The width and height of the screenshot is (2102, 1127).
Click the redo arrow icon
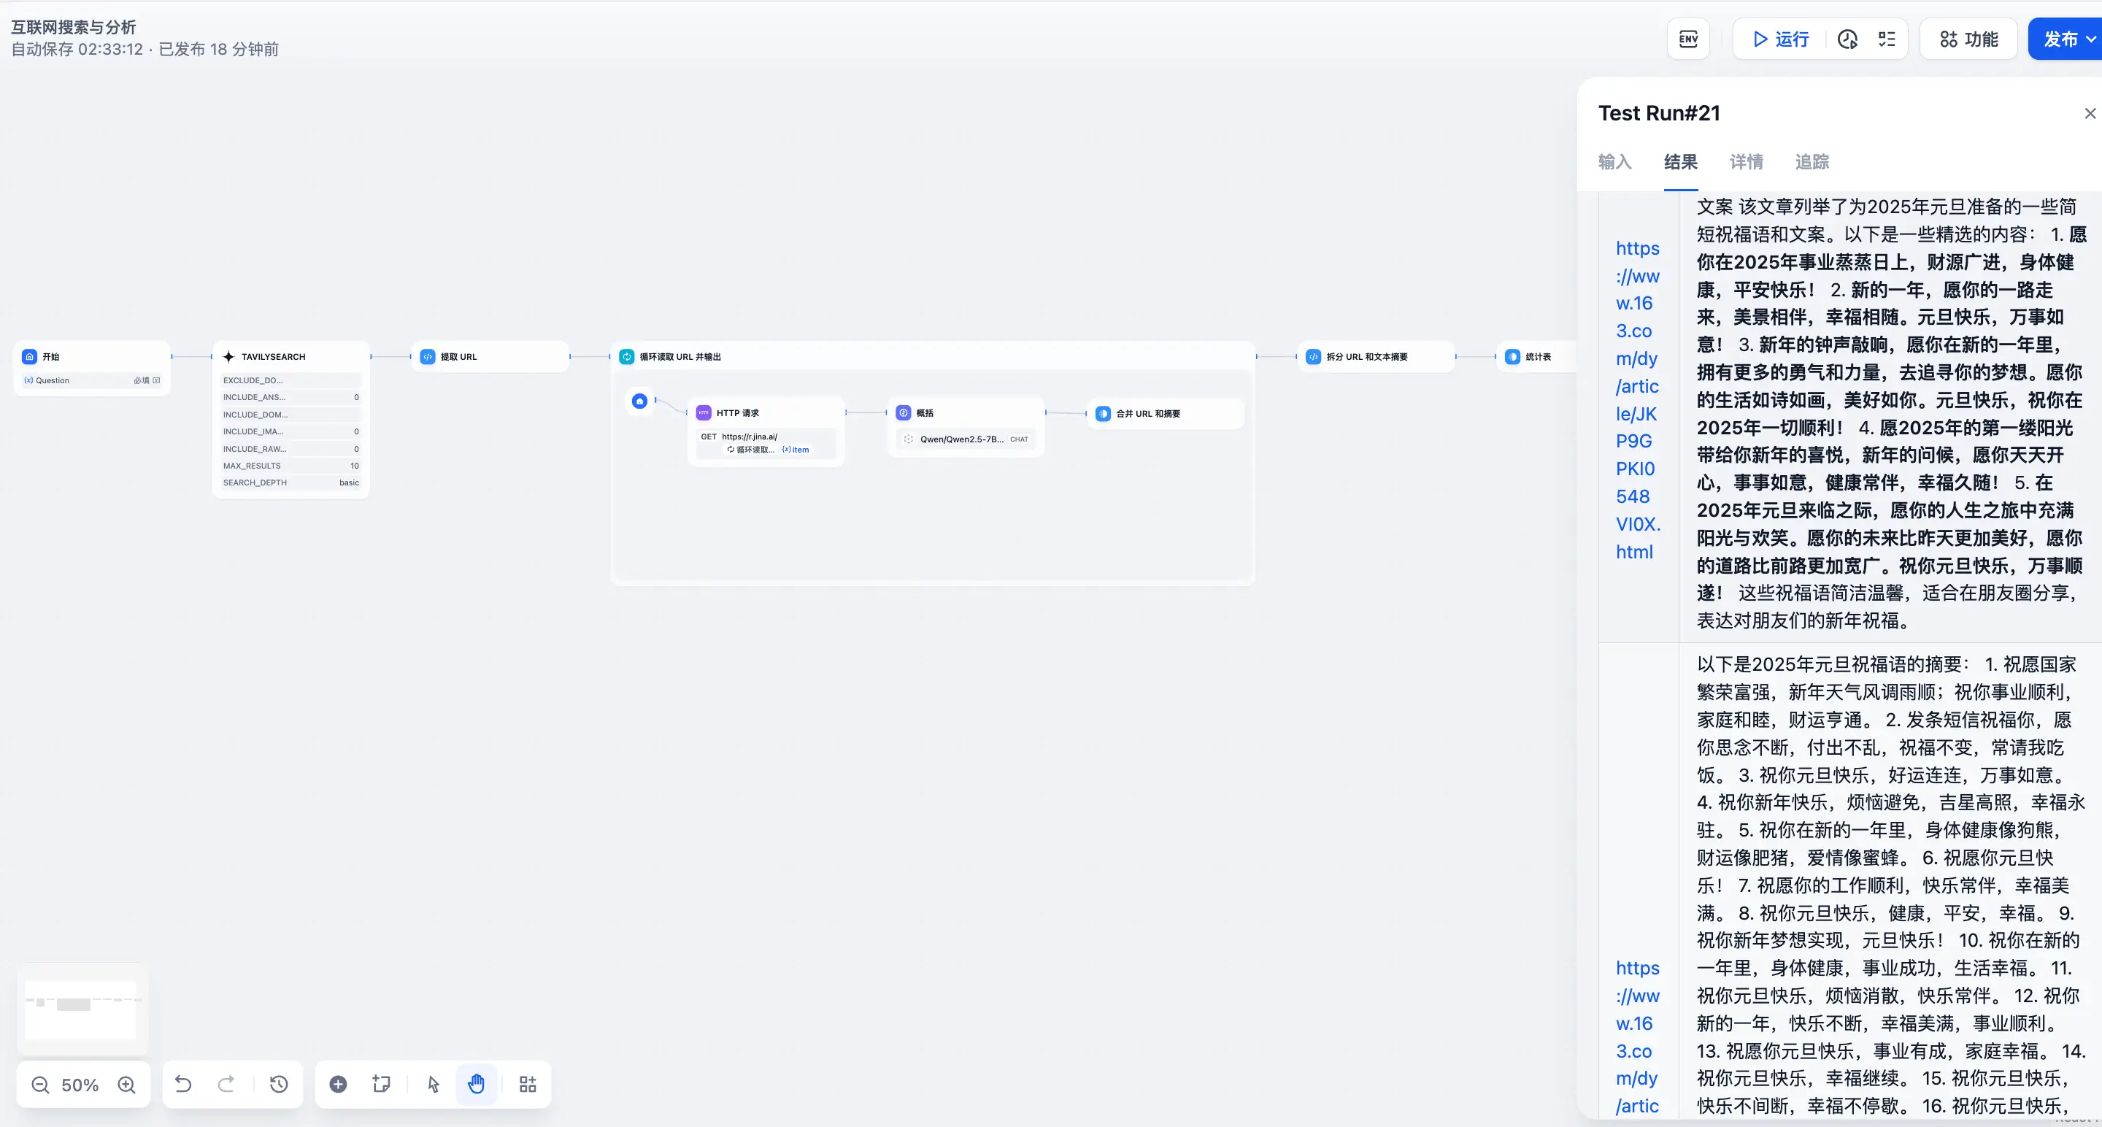click(226, 1084)
